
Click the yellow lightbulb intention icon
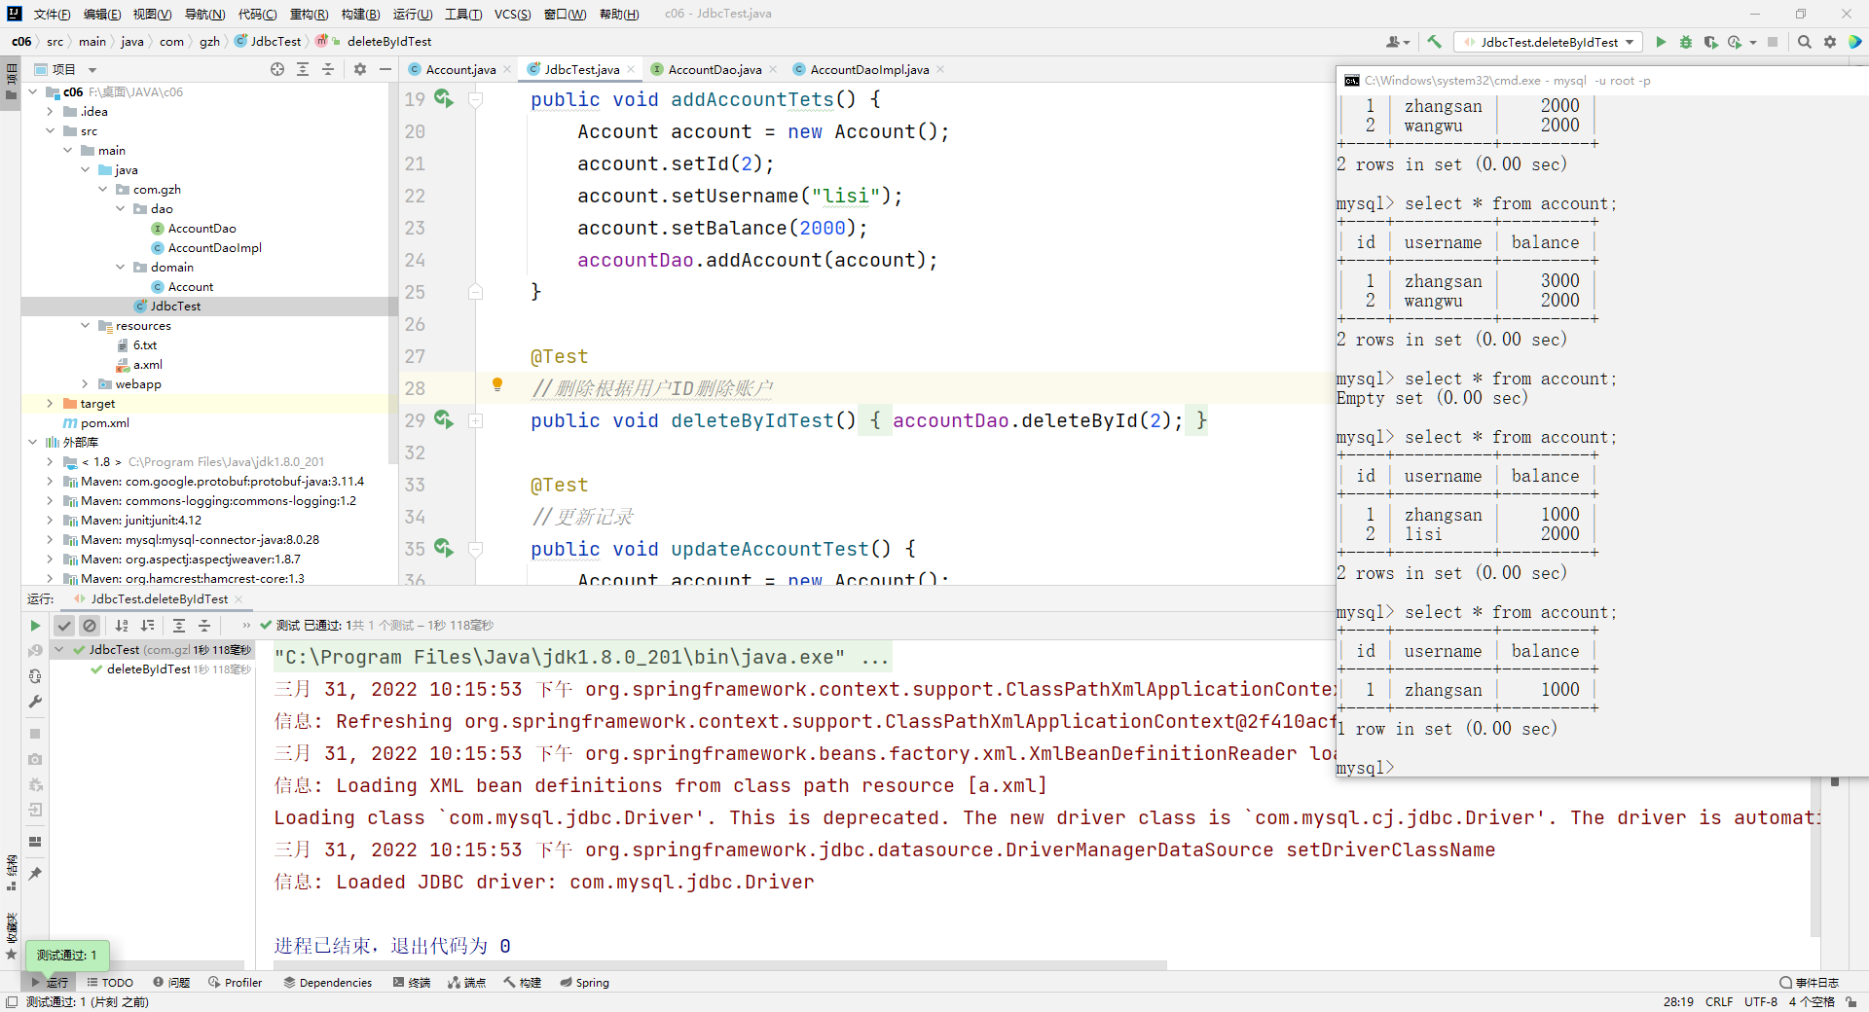point(497,384)
